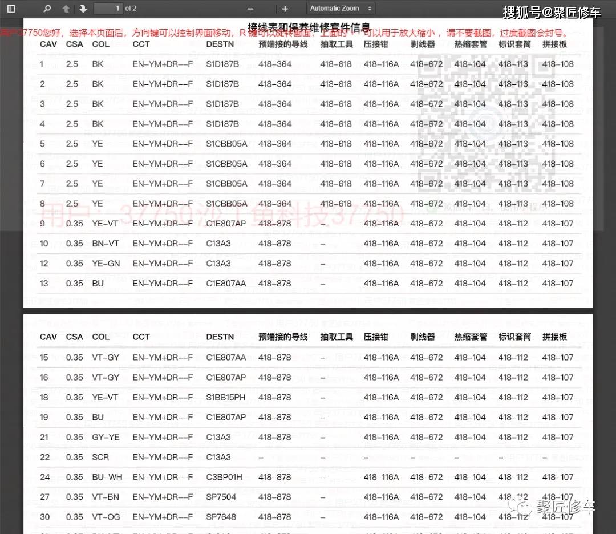Screen dimensions: 616x534
Task: Click the document title 接线表和保养维修套件信息
Action: click(x=309, y=27)
